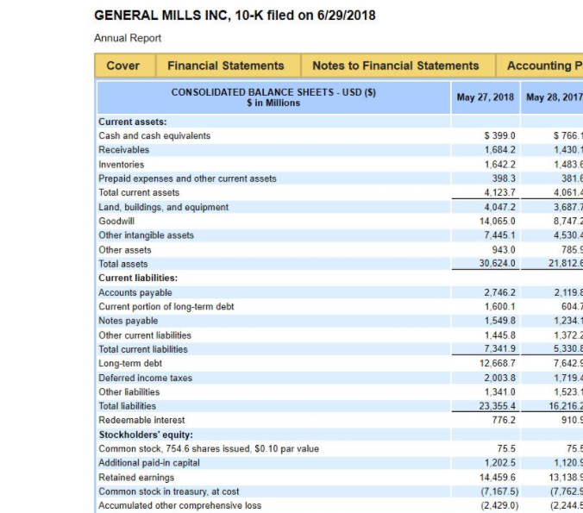The width and height of the screenshot is (583, 513).
Task: Click the 14,459.6 retained earnings value
Action: 497,478
